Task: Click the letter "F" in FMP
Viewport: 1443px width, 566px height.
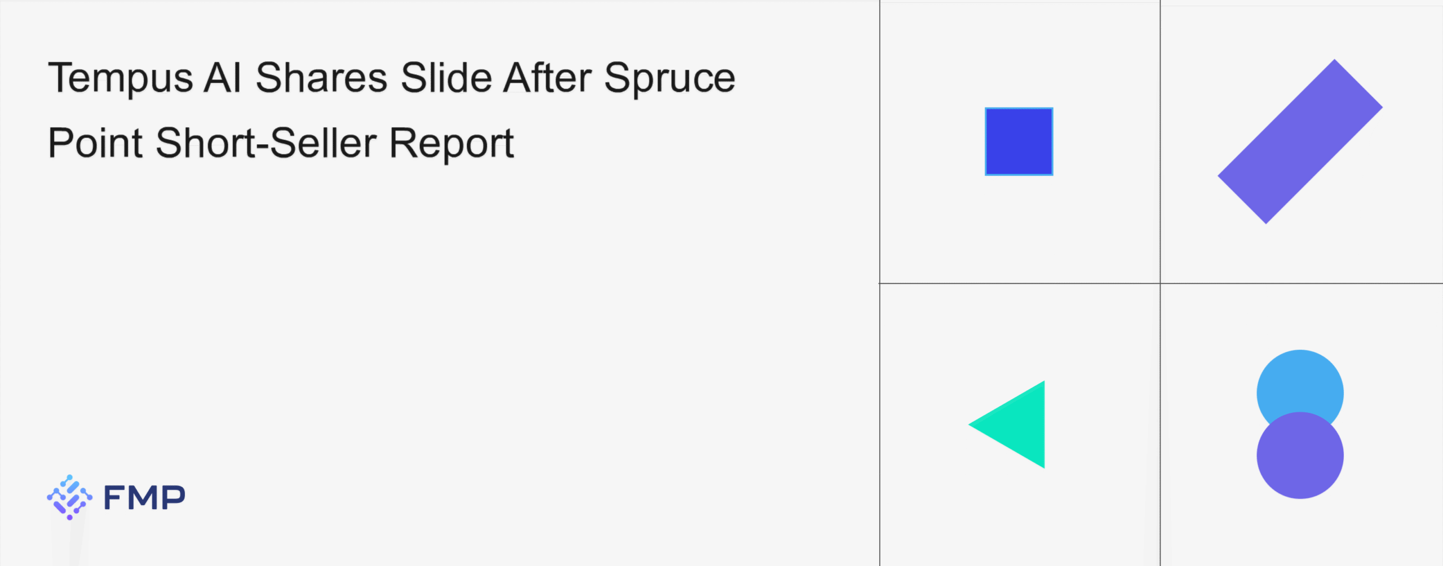Action: (x=114, y=498)
